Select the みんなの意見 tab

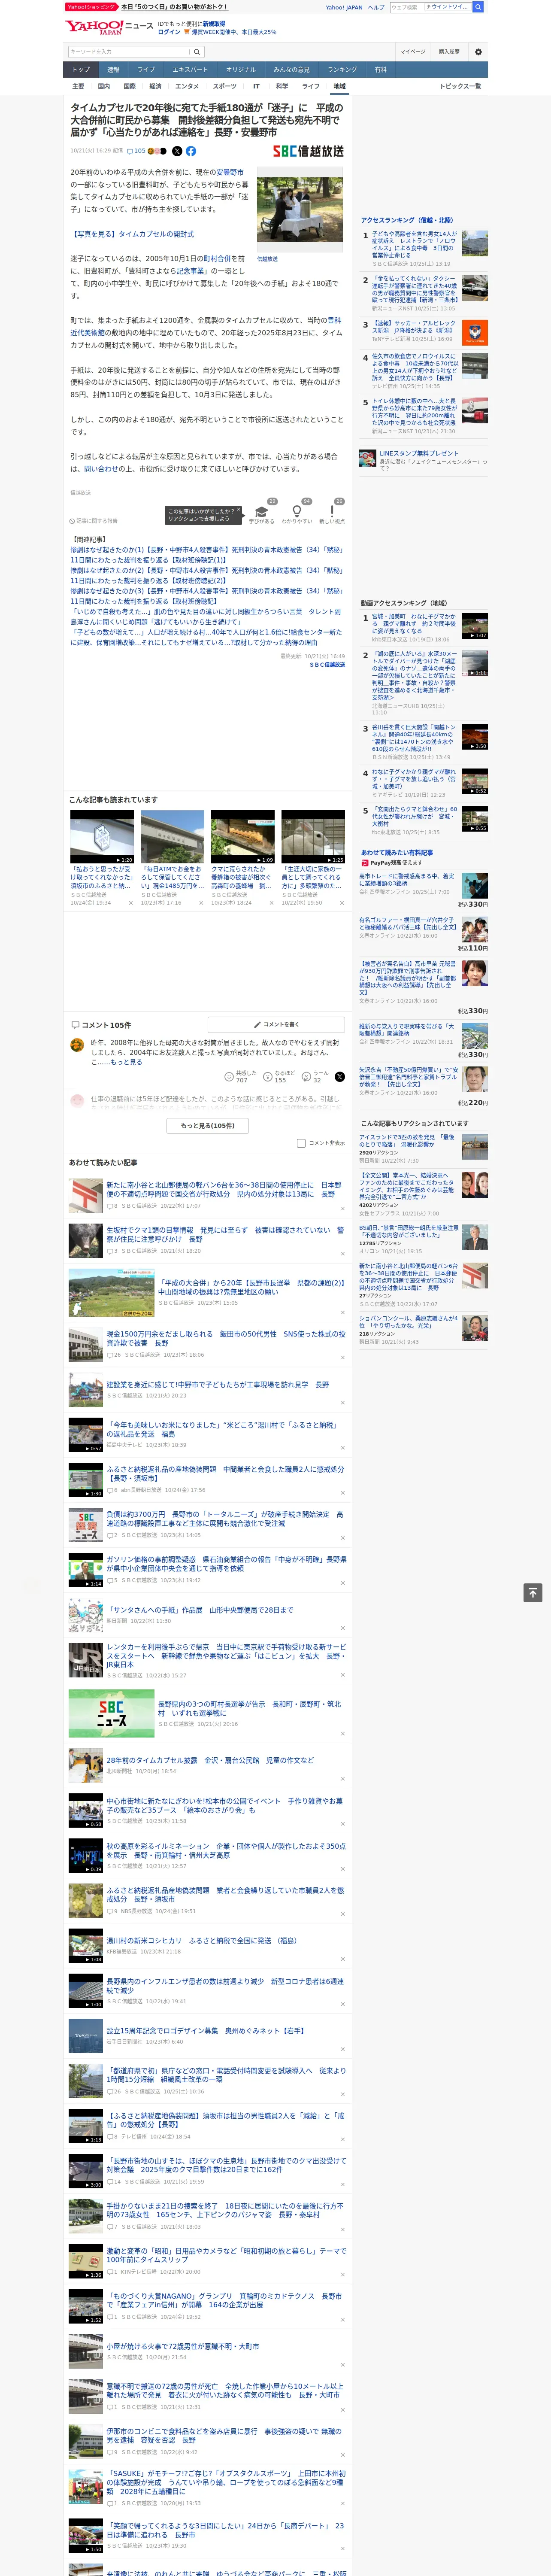[x=291, y=70]
